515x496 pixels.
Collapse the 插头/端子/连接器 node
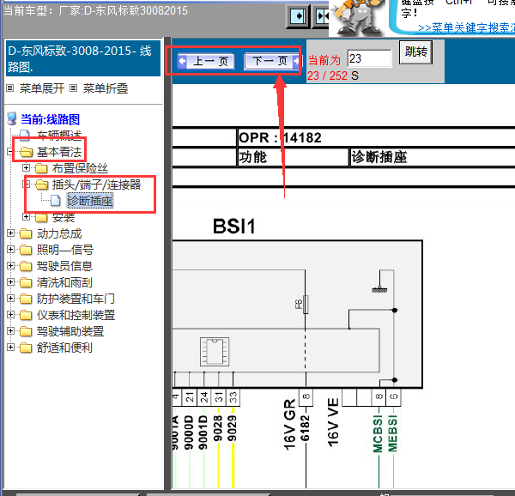[x=26, y=184]
